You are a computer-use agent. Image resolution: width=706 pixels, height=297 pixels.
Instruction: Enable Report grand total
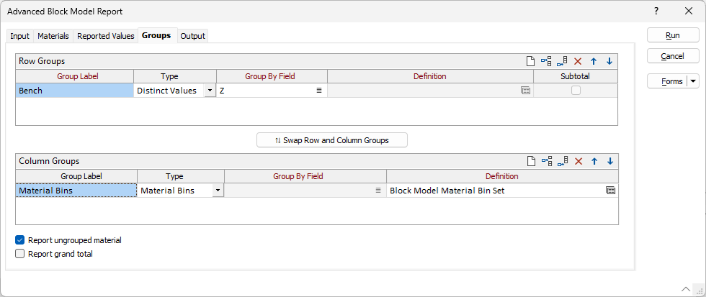20,253
